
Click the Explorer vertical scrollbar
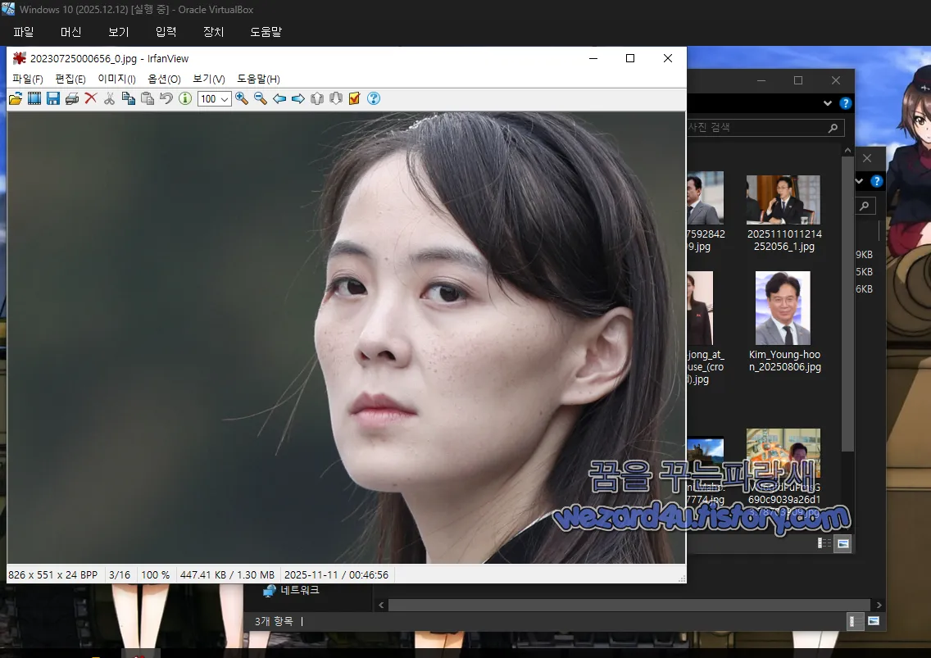(848, 303)
